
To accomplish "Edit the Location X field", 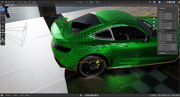I will (x=165, y=14).
